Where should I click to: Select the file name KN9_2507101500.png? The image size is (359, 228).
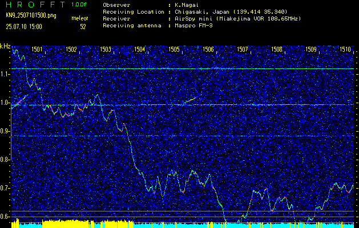coord(31,15)
